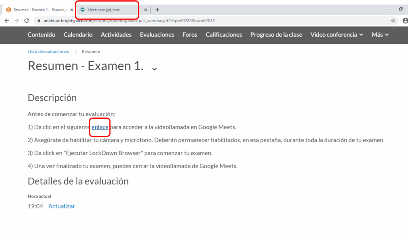This screenshot has width=408, height=233.
Task: Bookmark page using the star icon
Action: tap(393, 21)
